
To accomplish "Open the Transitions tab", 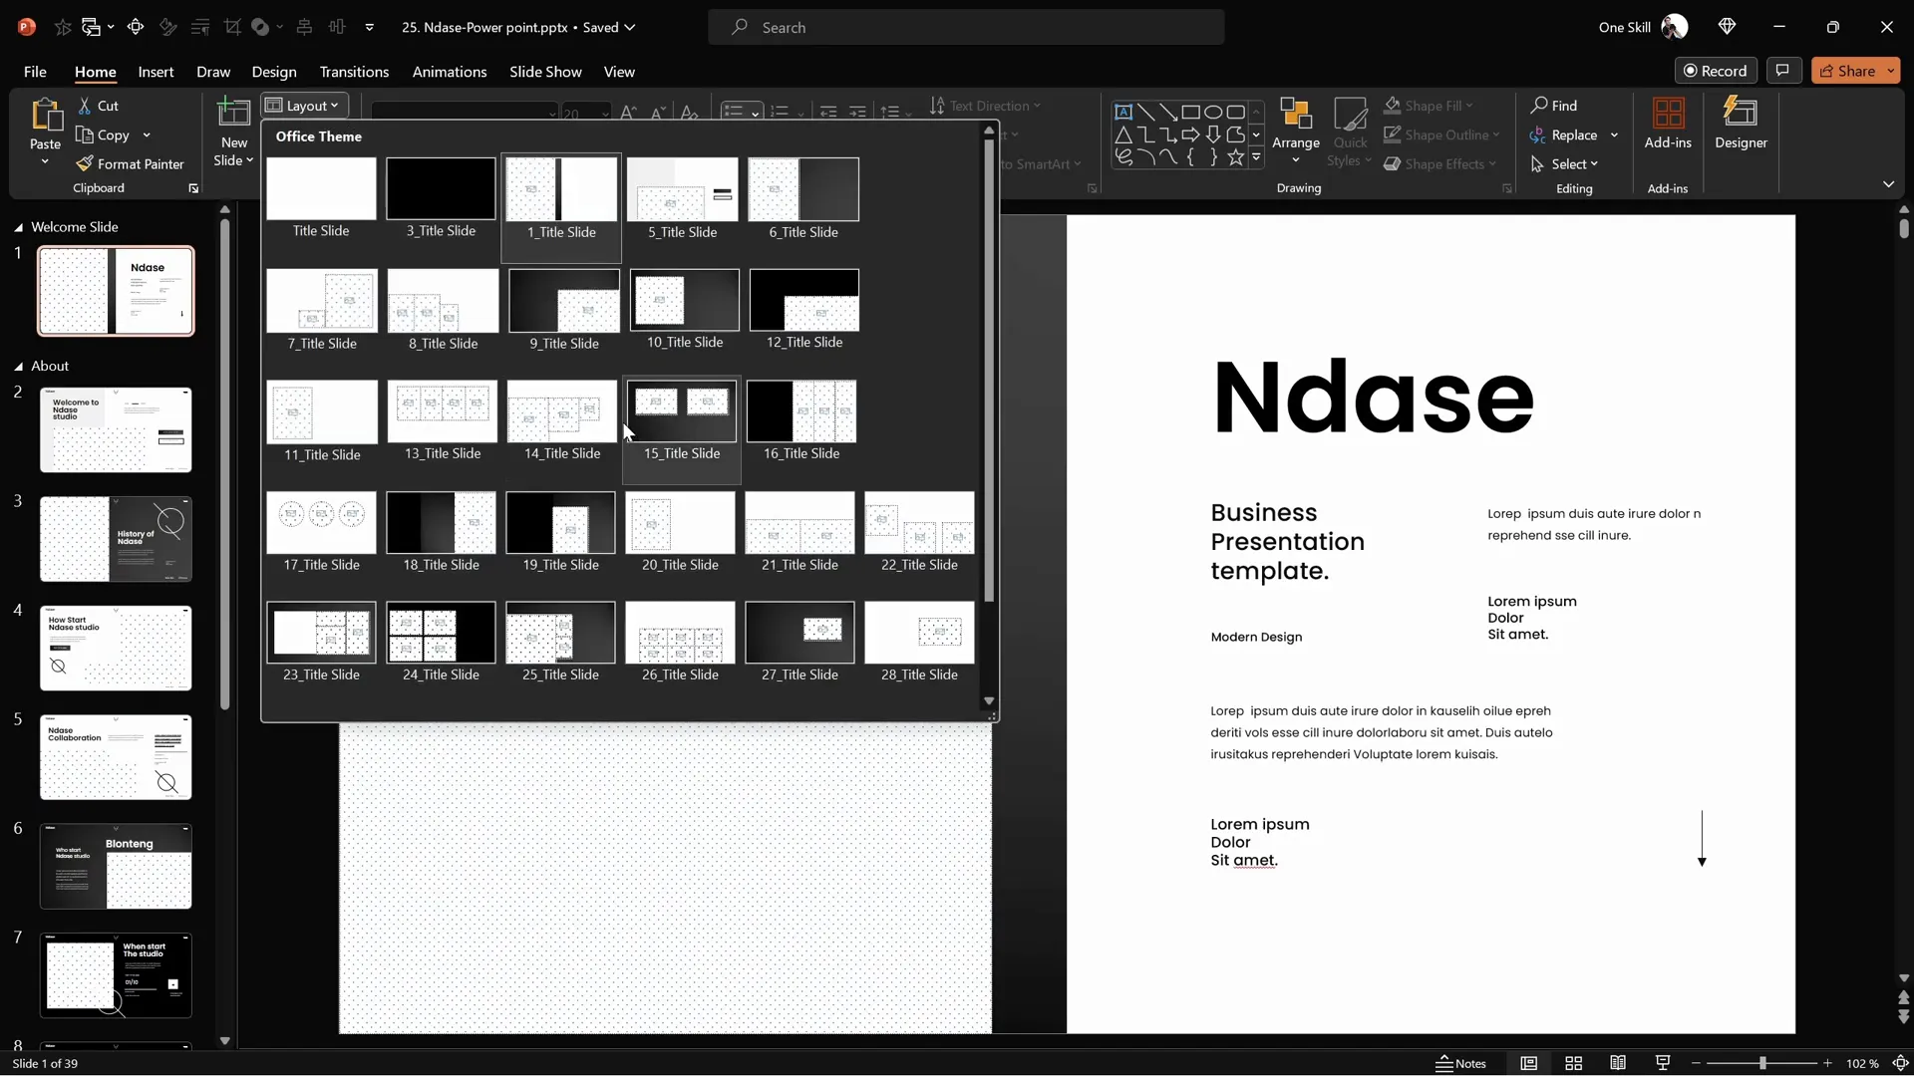I will click(354, 72).
